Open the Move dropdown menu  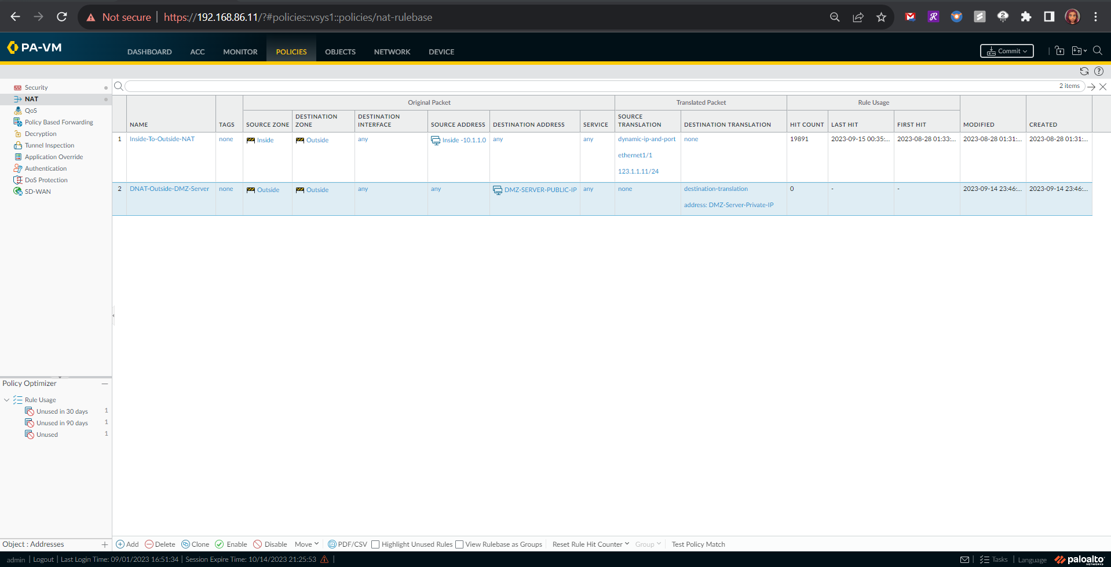(x=306, y=544)
